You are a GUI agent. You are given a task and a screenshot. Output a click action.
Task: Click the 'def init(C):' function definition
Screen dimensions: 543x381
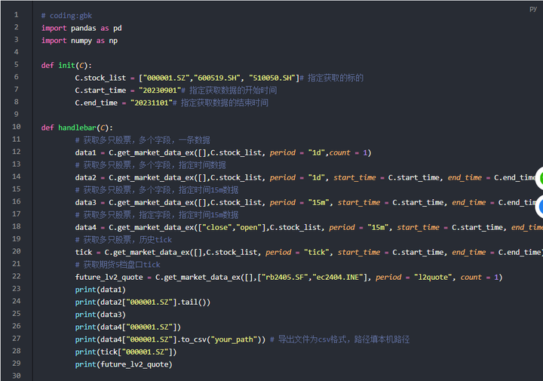[66, 66]
